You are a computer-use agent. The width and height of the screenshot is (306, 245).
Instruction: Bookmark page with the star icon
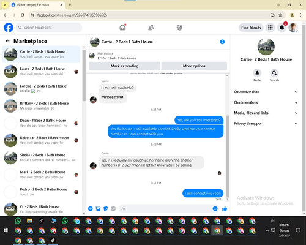(280, 15)
